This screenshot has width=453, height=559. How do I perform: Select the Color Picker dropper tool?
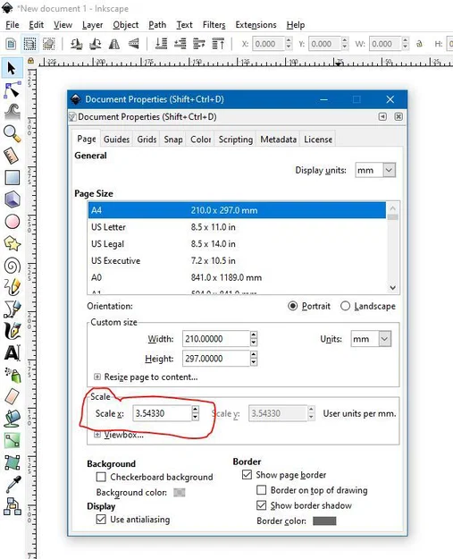coord(13,485)
